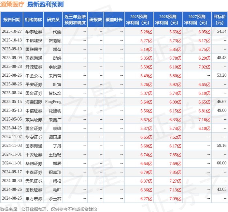Screen dimensions: 228x212
Task: Click the 近三年业绩预测准确度 column header
Action: coord(75,20)
